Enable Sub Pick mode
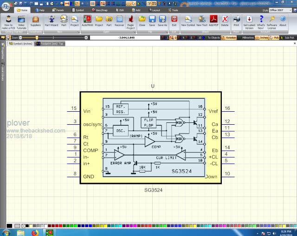 click(289, 37)
